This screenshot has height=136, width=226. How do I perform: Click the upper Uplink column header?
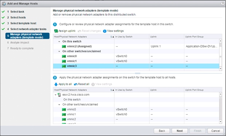click(x=167, y=37)
